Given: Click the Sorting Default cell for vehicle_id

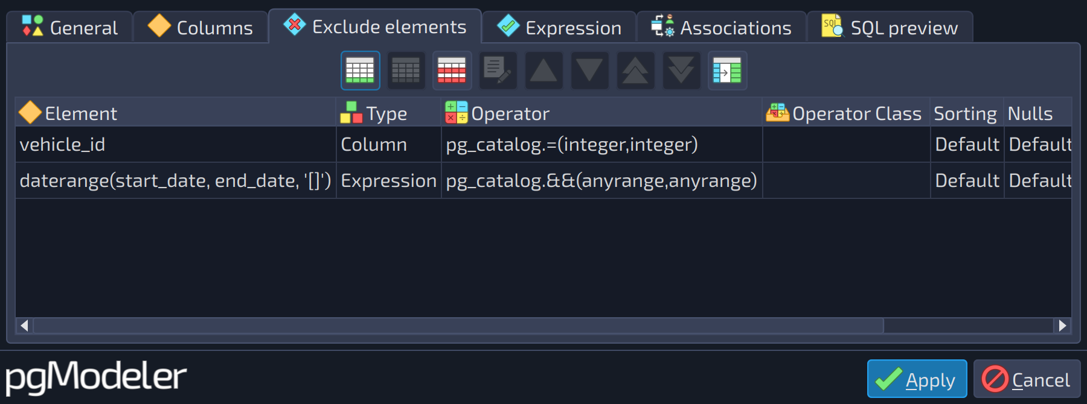Looking at the screenshot, I should pos(967,145).
